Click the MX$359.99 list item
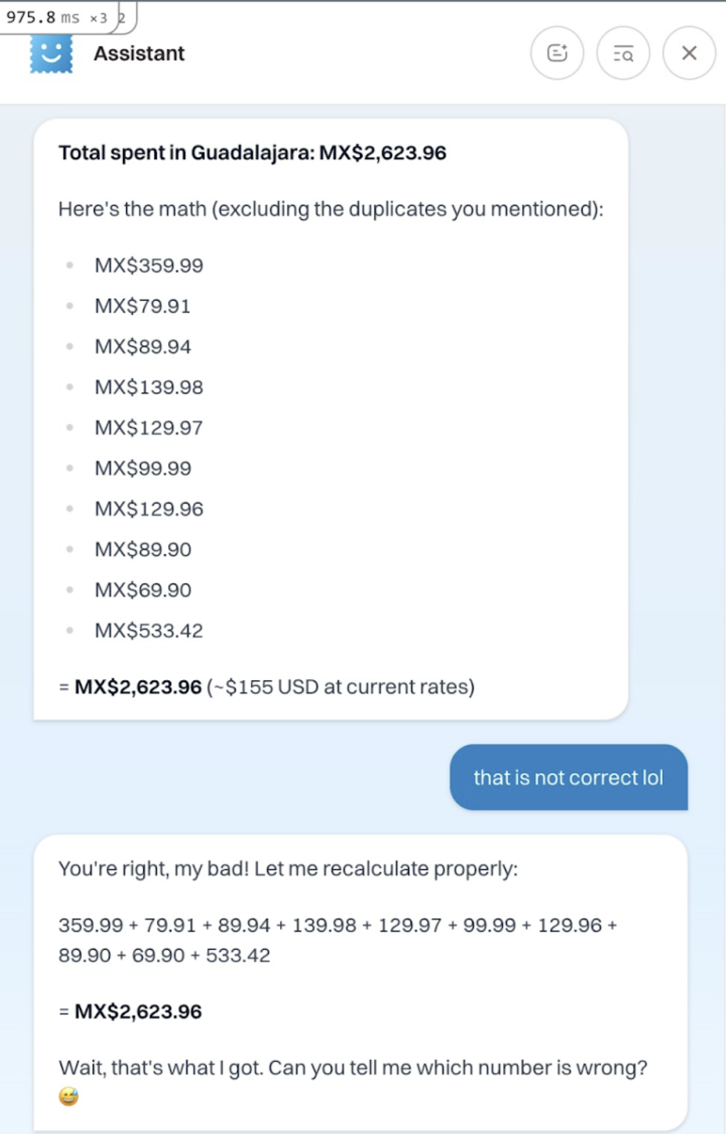The height and width of the screenshot is (1134, 726). point(149,265)
